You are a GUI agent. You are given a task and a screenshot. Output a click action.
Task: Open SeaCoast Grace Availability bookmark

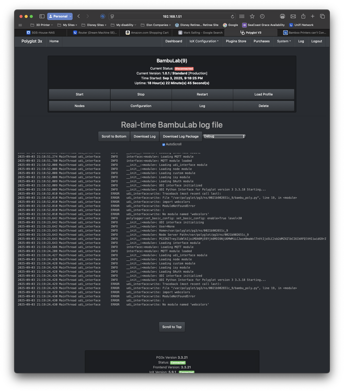(x=263, y=25)
